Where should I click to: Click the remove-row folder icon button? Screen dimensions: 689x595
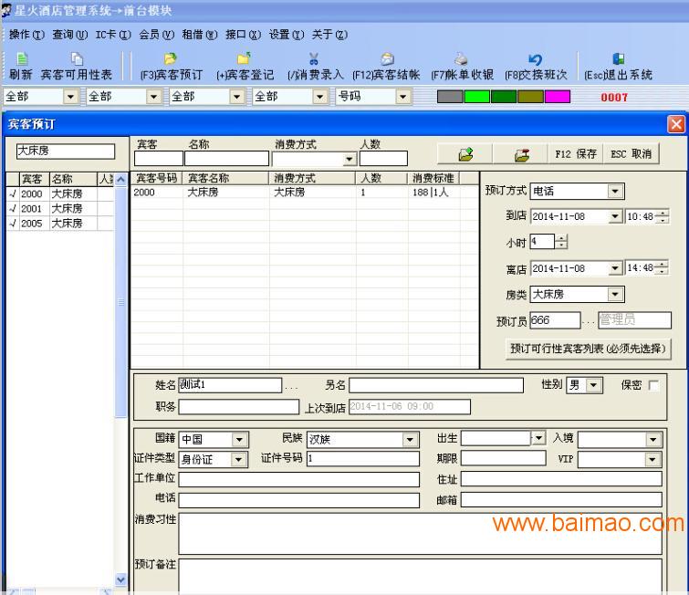(522, 154)
